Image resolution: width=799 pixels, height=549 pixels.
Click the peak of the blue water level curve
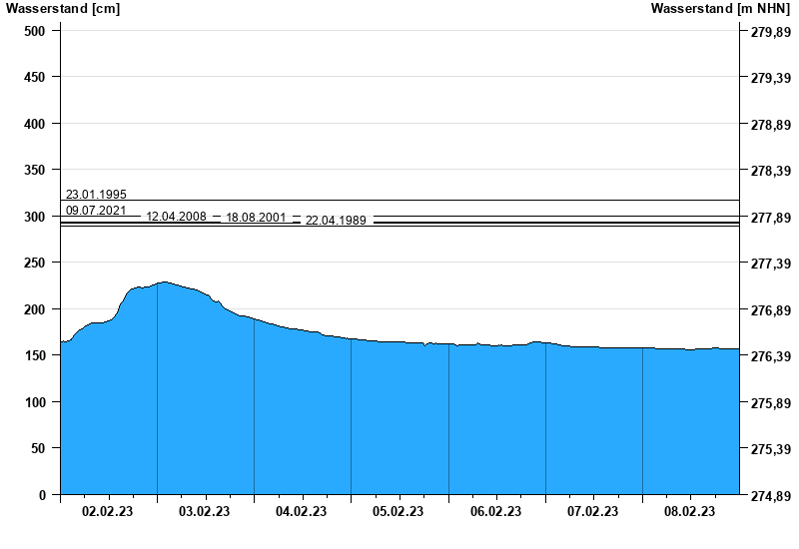164,281
